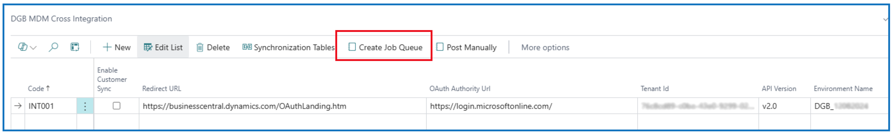Viewport: 894px width, 135px height.
Task: Click the Tenant Id column header
Action: click(x=654, y=88)
